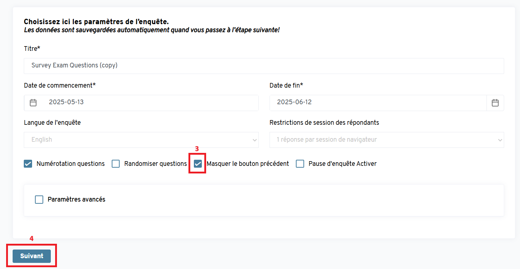Click the "Titre*" field label
The width and height of the screenshot is (520, 269).
[x=32, y=48]
